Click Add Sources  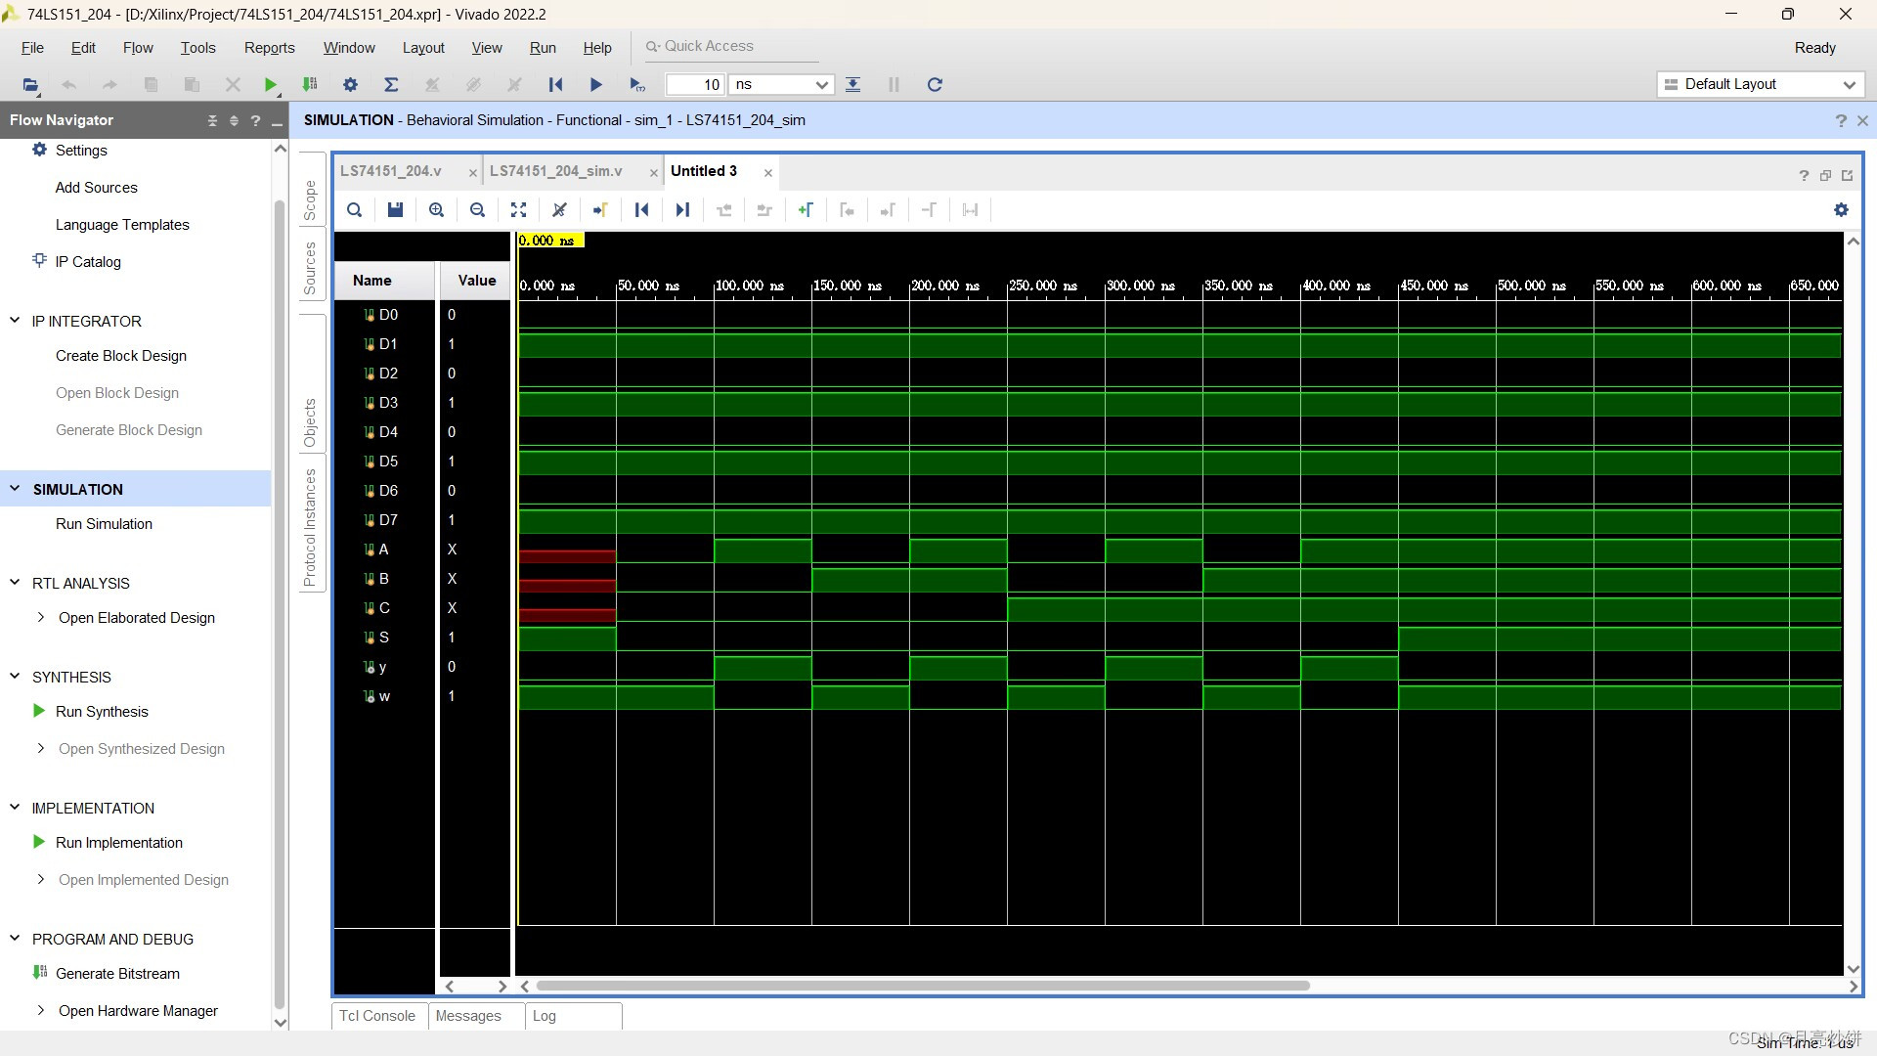pos(96,188)
